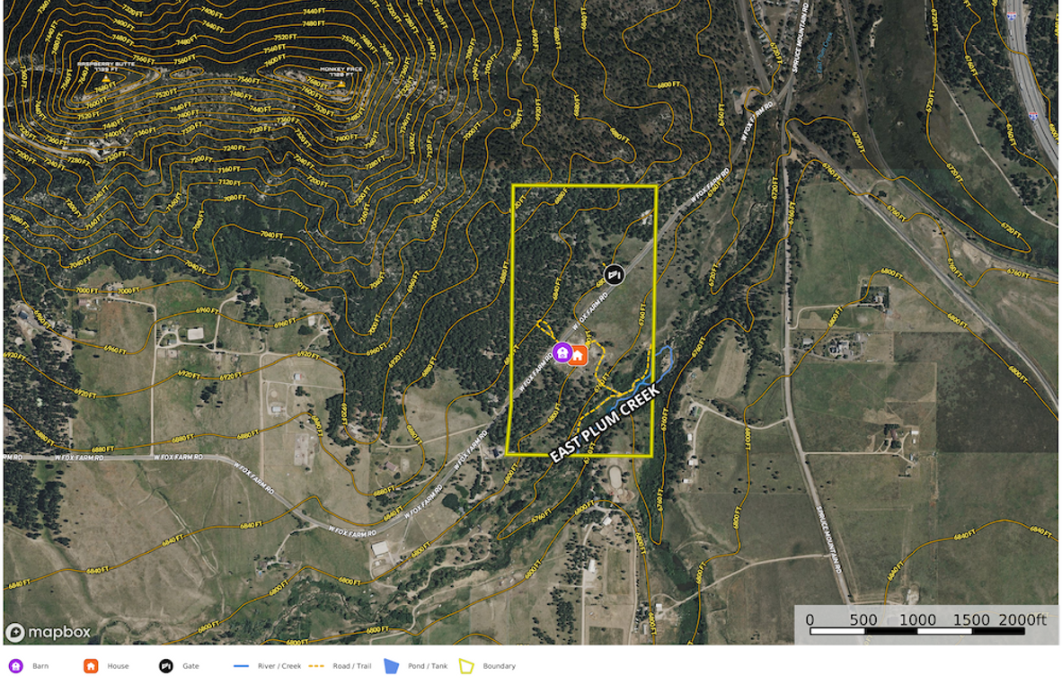Click the House icon in the legend
The image size is (1062, 694).
click(90, 666)
